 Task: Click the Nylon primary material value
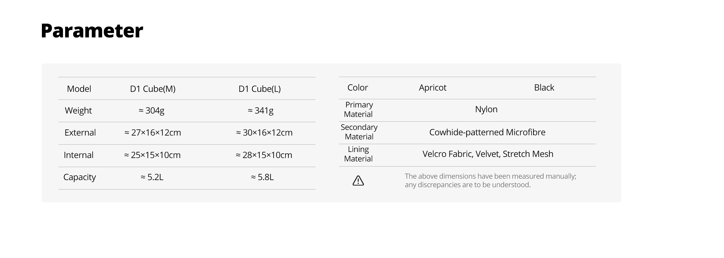(486, 109)
